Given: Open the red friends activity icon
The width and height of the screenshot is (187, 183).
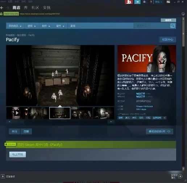Looking at the screenshot, I should pos(129,2).
